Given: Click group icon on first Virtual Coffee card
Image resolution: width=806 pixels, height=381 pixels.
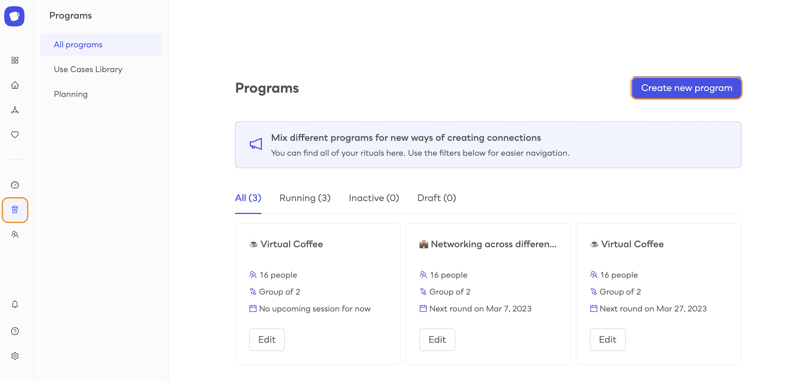Looking at the screenshot, I should (x=253, y=291).
